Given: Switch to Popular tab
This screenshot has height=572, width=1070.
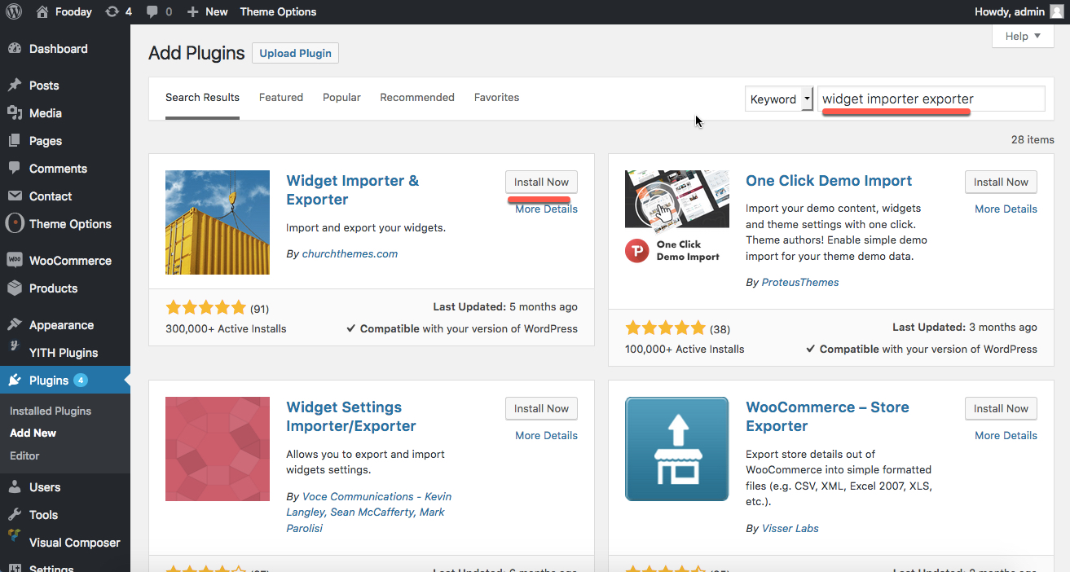Looking at the screenshot, I should (x=341, y=98).
